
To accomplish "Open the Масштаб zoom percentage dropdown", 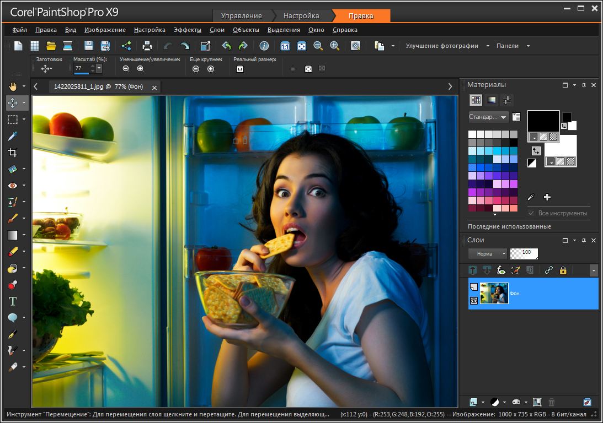I will (x=99, y=68).
